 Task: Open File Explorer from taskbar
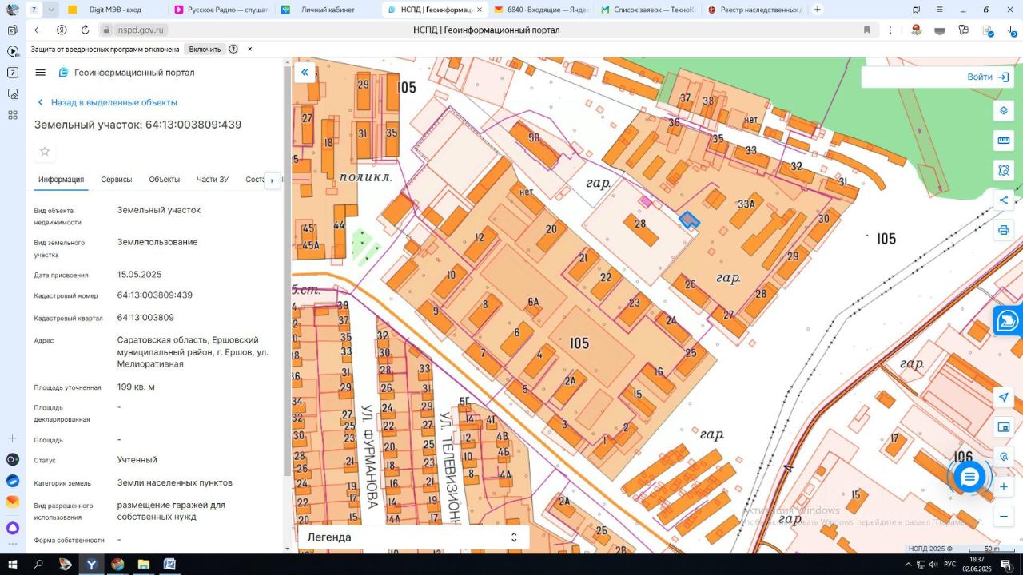144,565
